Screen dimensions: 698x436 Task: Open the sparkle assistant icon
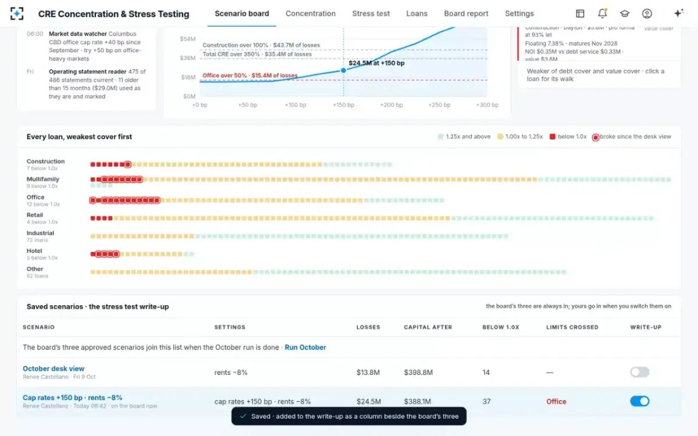tap(678, 13)
